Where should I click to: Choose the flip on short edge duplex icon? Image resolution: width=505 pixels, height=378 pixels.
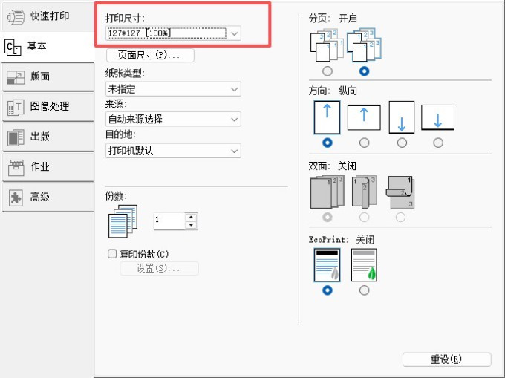400,192
